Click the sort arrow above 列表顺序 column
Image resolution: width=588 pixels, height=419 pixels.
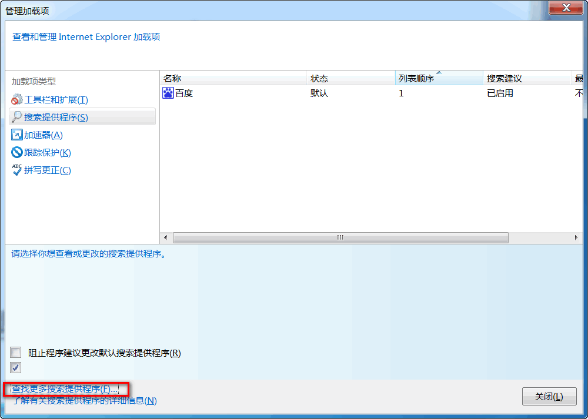point(439,73)
